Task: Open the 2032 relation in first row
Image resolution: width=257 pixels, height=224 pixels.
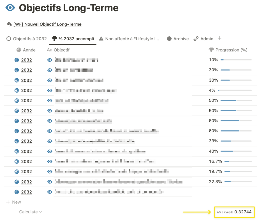Action: 26,60
